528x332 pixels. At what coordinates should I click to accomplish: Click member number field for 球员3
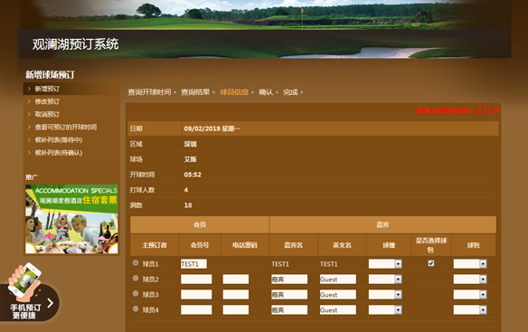tap(196, 295)
